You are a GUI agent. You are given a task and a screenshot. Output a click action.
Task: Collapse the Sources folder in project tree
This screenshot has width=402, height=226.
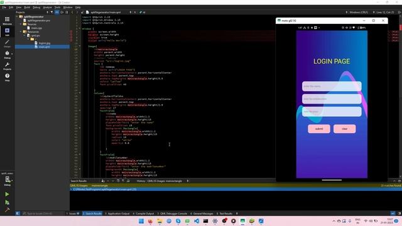pyautogui.click(x=21, y=24)
